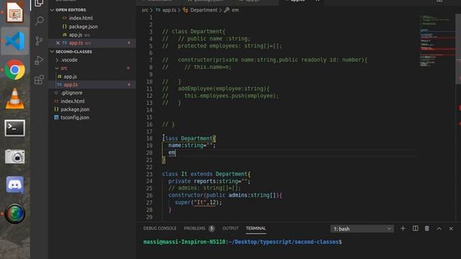Viewport: 461px width, 259px height.
Task: Open index.html in open editors list
Action: pyautogui.click(x=81, y=18)
